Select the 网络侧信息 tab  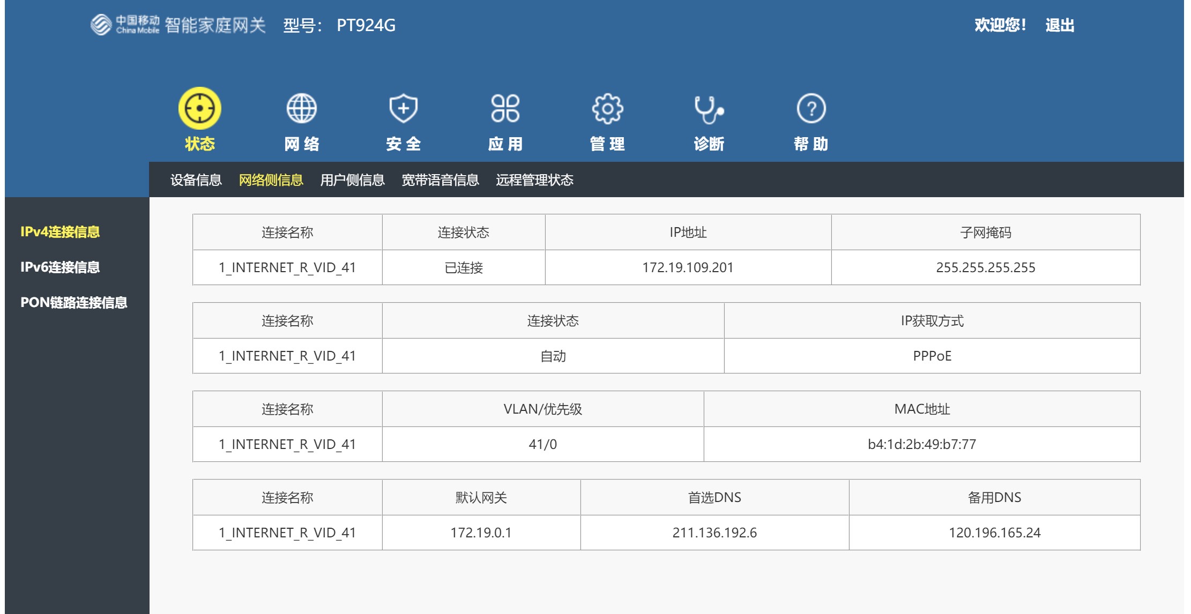[271, 180]
